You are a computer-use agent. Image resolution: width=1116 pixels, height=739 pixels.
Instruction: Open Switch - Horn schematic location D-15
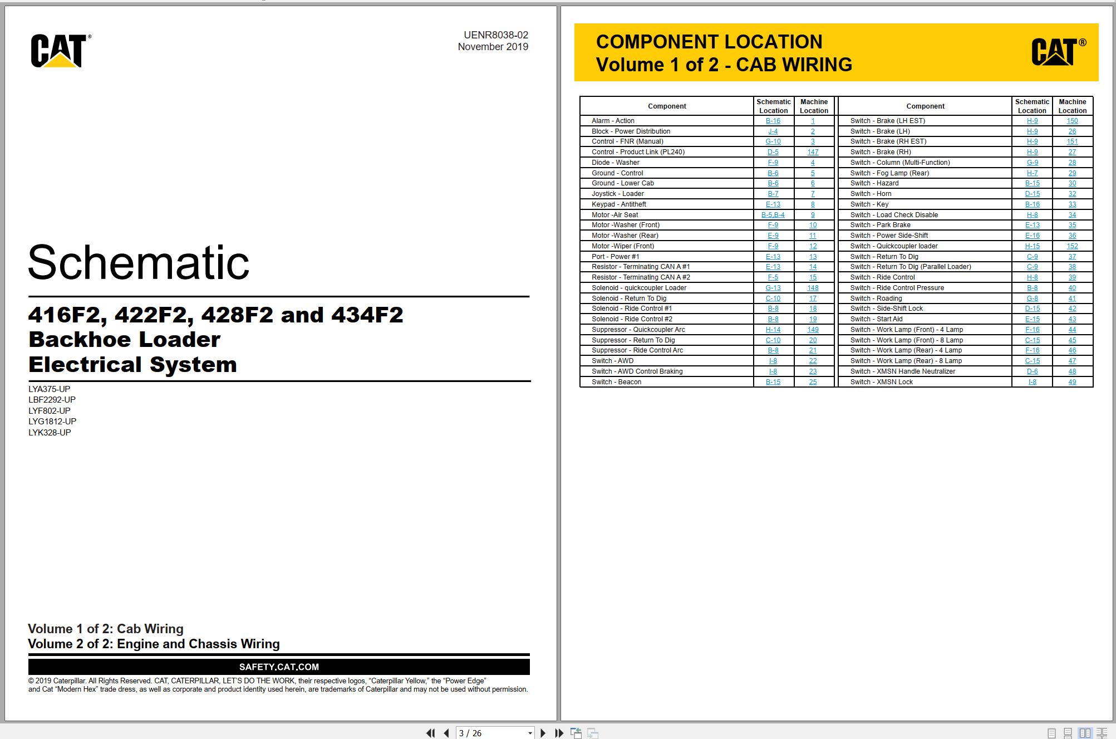tap(1032, 194)
